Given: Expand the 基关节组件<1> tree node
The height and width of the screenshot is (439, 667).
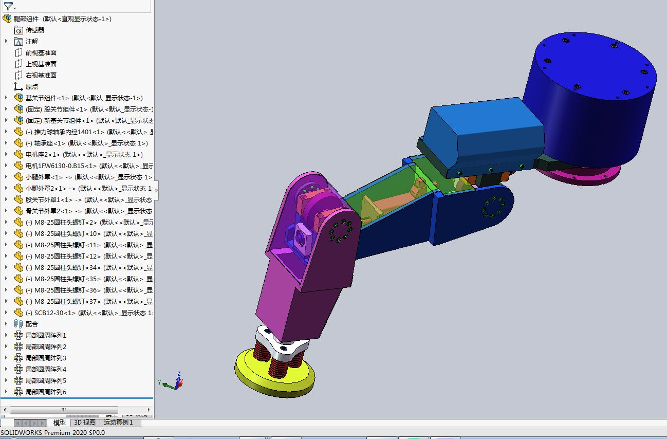Looking at the screenshot, I should 6,98.
